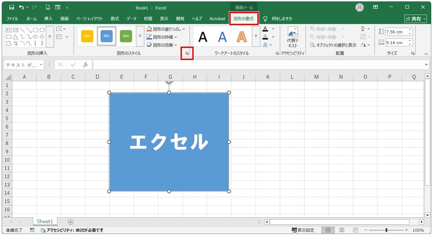Expand the WordArt styles gallery More arrow
The image size is (433, 236).
[256, 36]
